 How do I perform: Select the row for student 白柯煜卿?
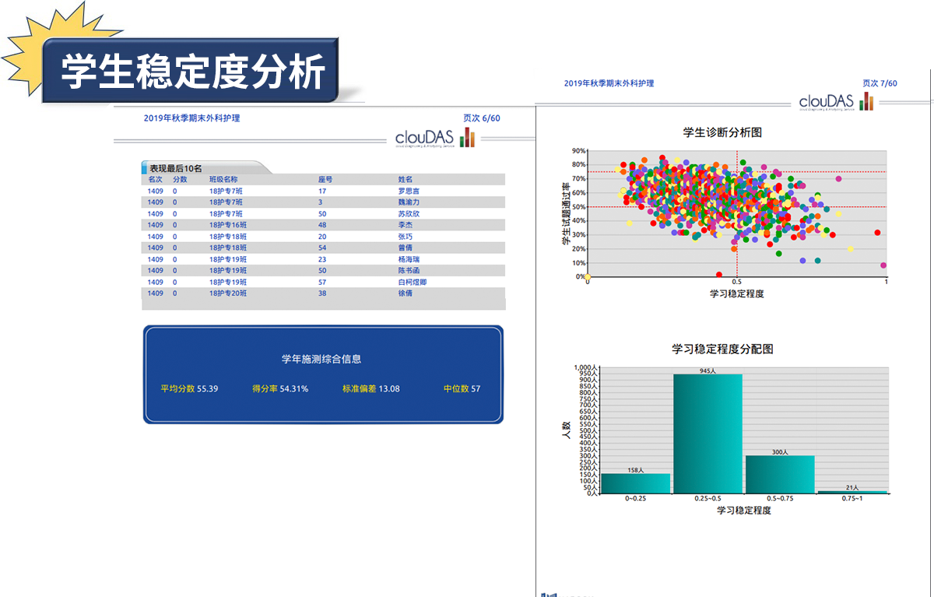(323, 282)
